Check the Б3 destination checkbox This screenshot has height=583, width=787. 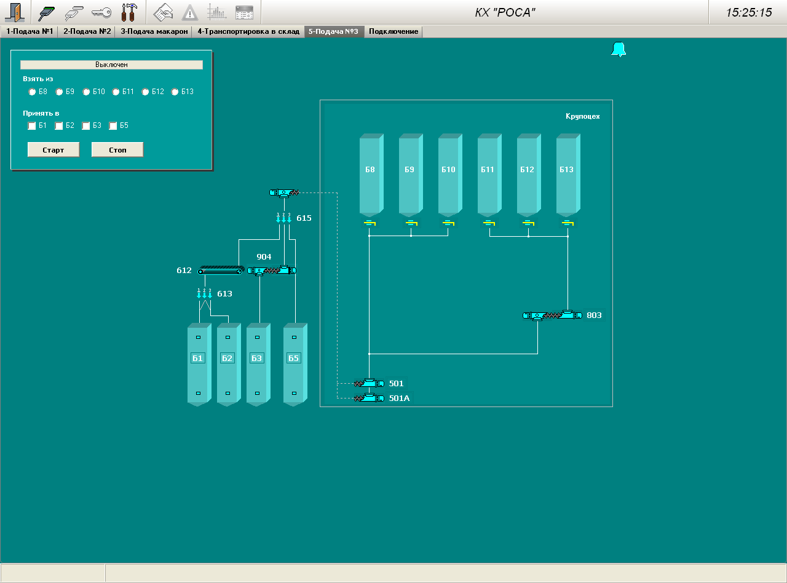[x=86, y=126]
